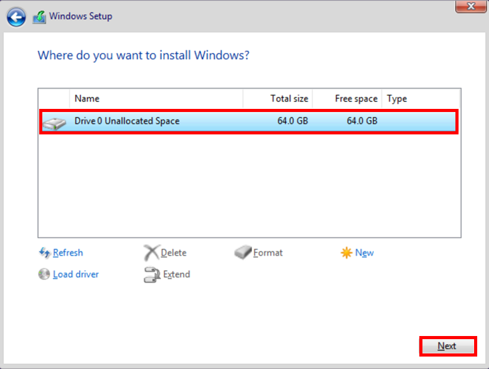
Task: Click the Refresh arrows icon
Action: pyautogui.click(x=44, y=253)
